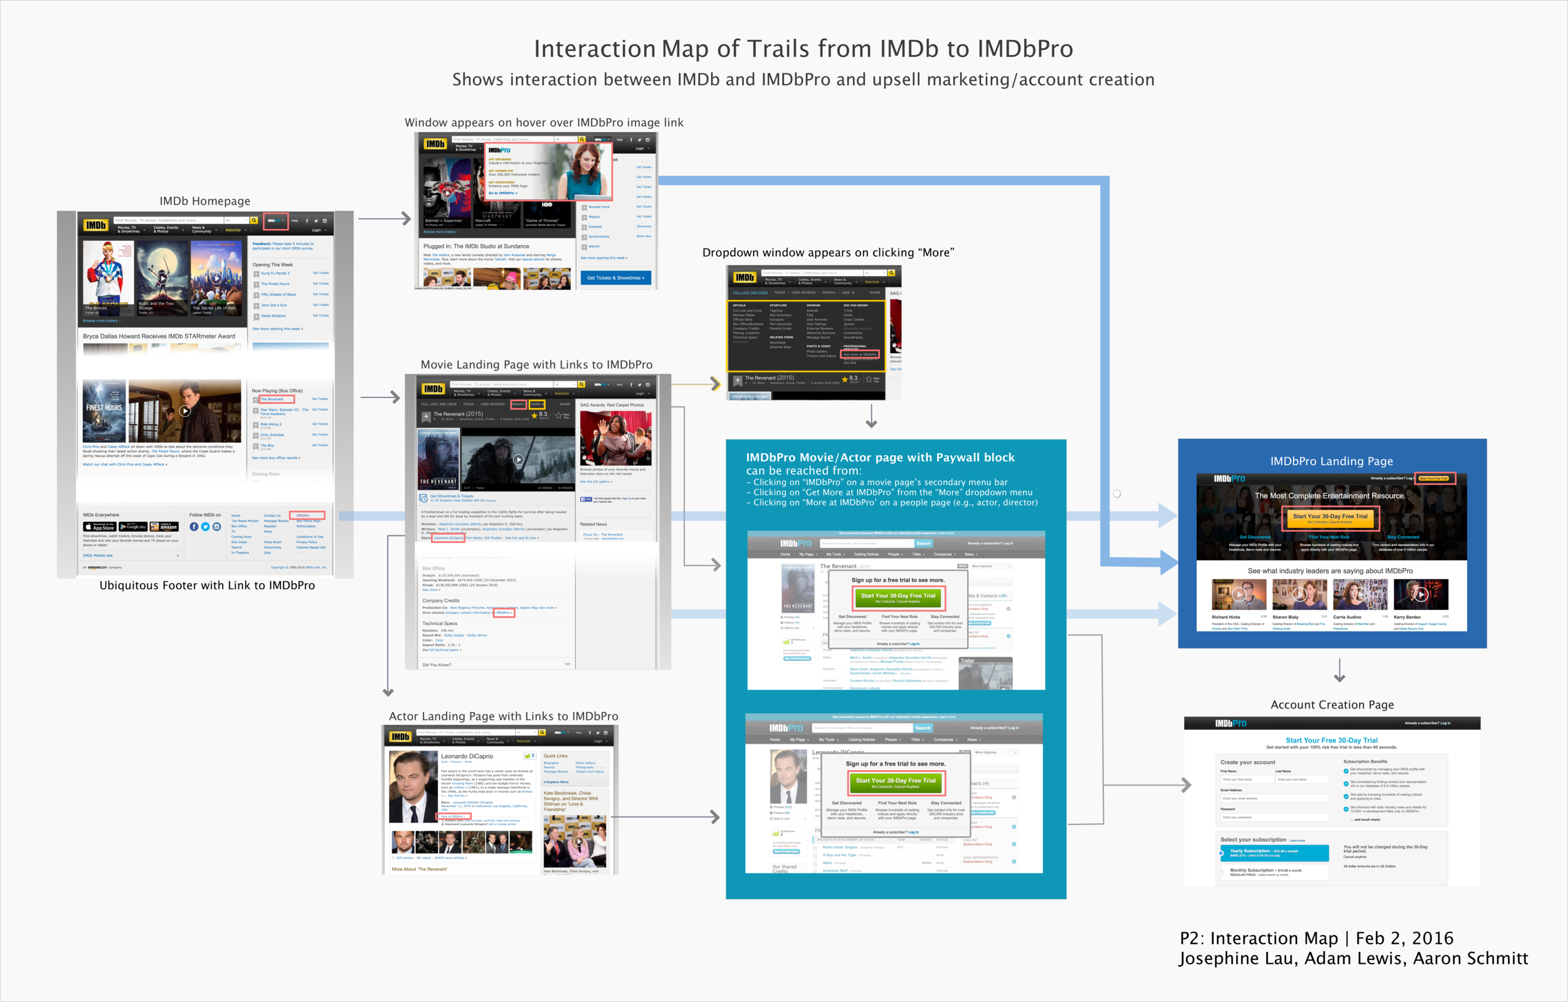Click the First Name field on the Account Creation Page
Screen dimensions: 1568x1002
(x=1247, y=779)
